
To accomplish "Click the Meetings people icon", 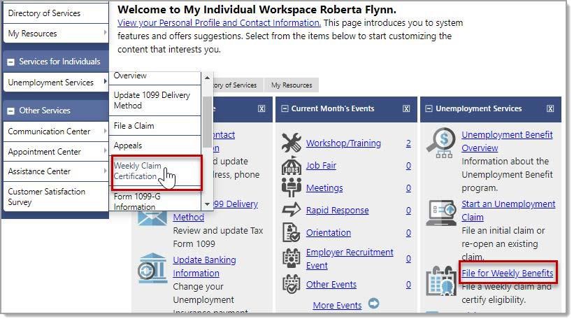I will pos(291,187).
